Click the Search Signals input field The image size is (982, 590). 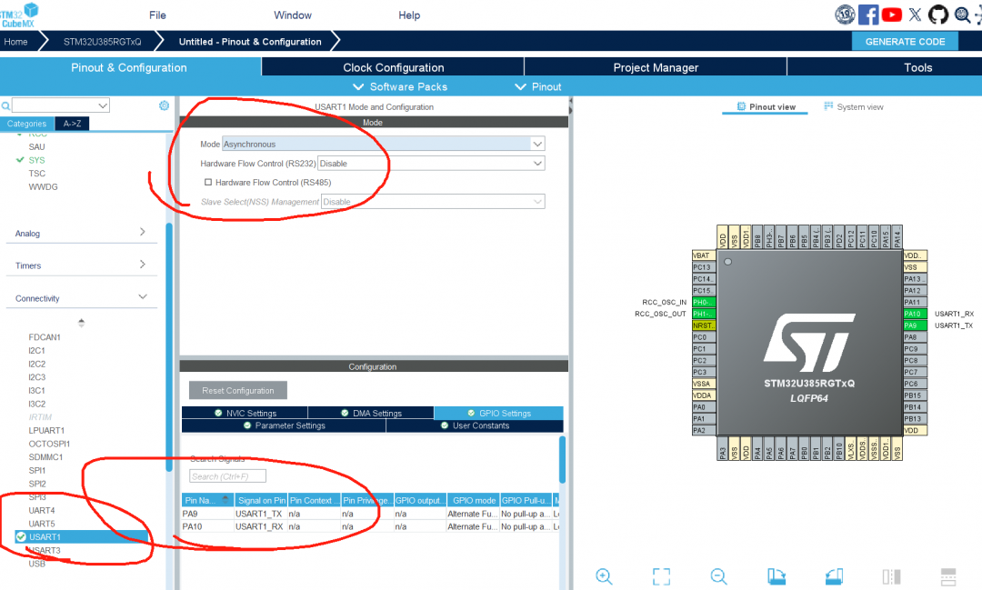click(x=227, y=476)
